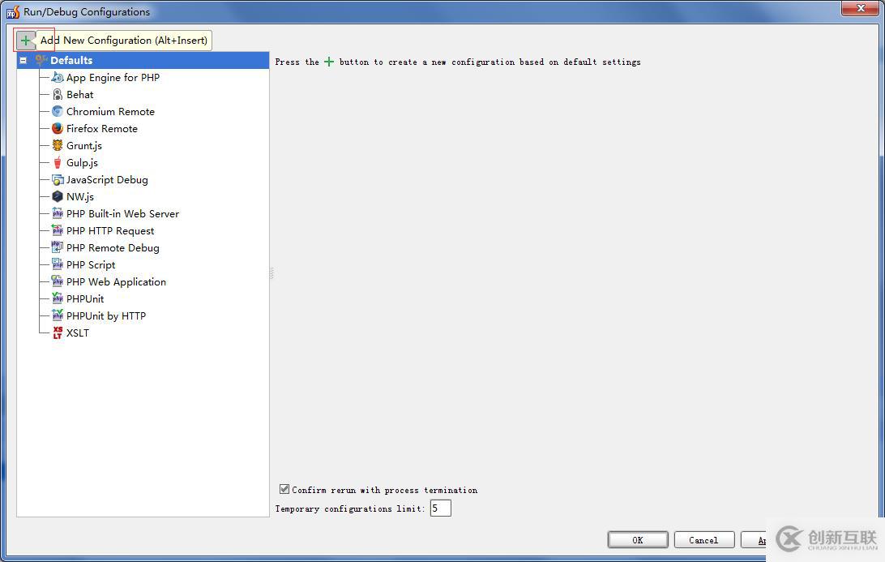Click the Chromium Remote icon
This screenshot has width=885, height=562.
pos(57,111)
